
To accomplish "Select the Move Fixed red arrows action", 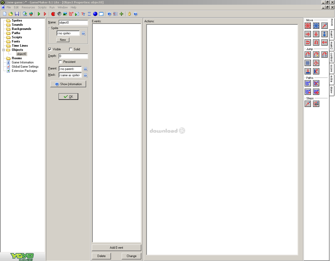I will tap(308, 26).
